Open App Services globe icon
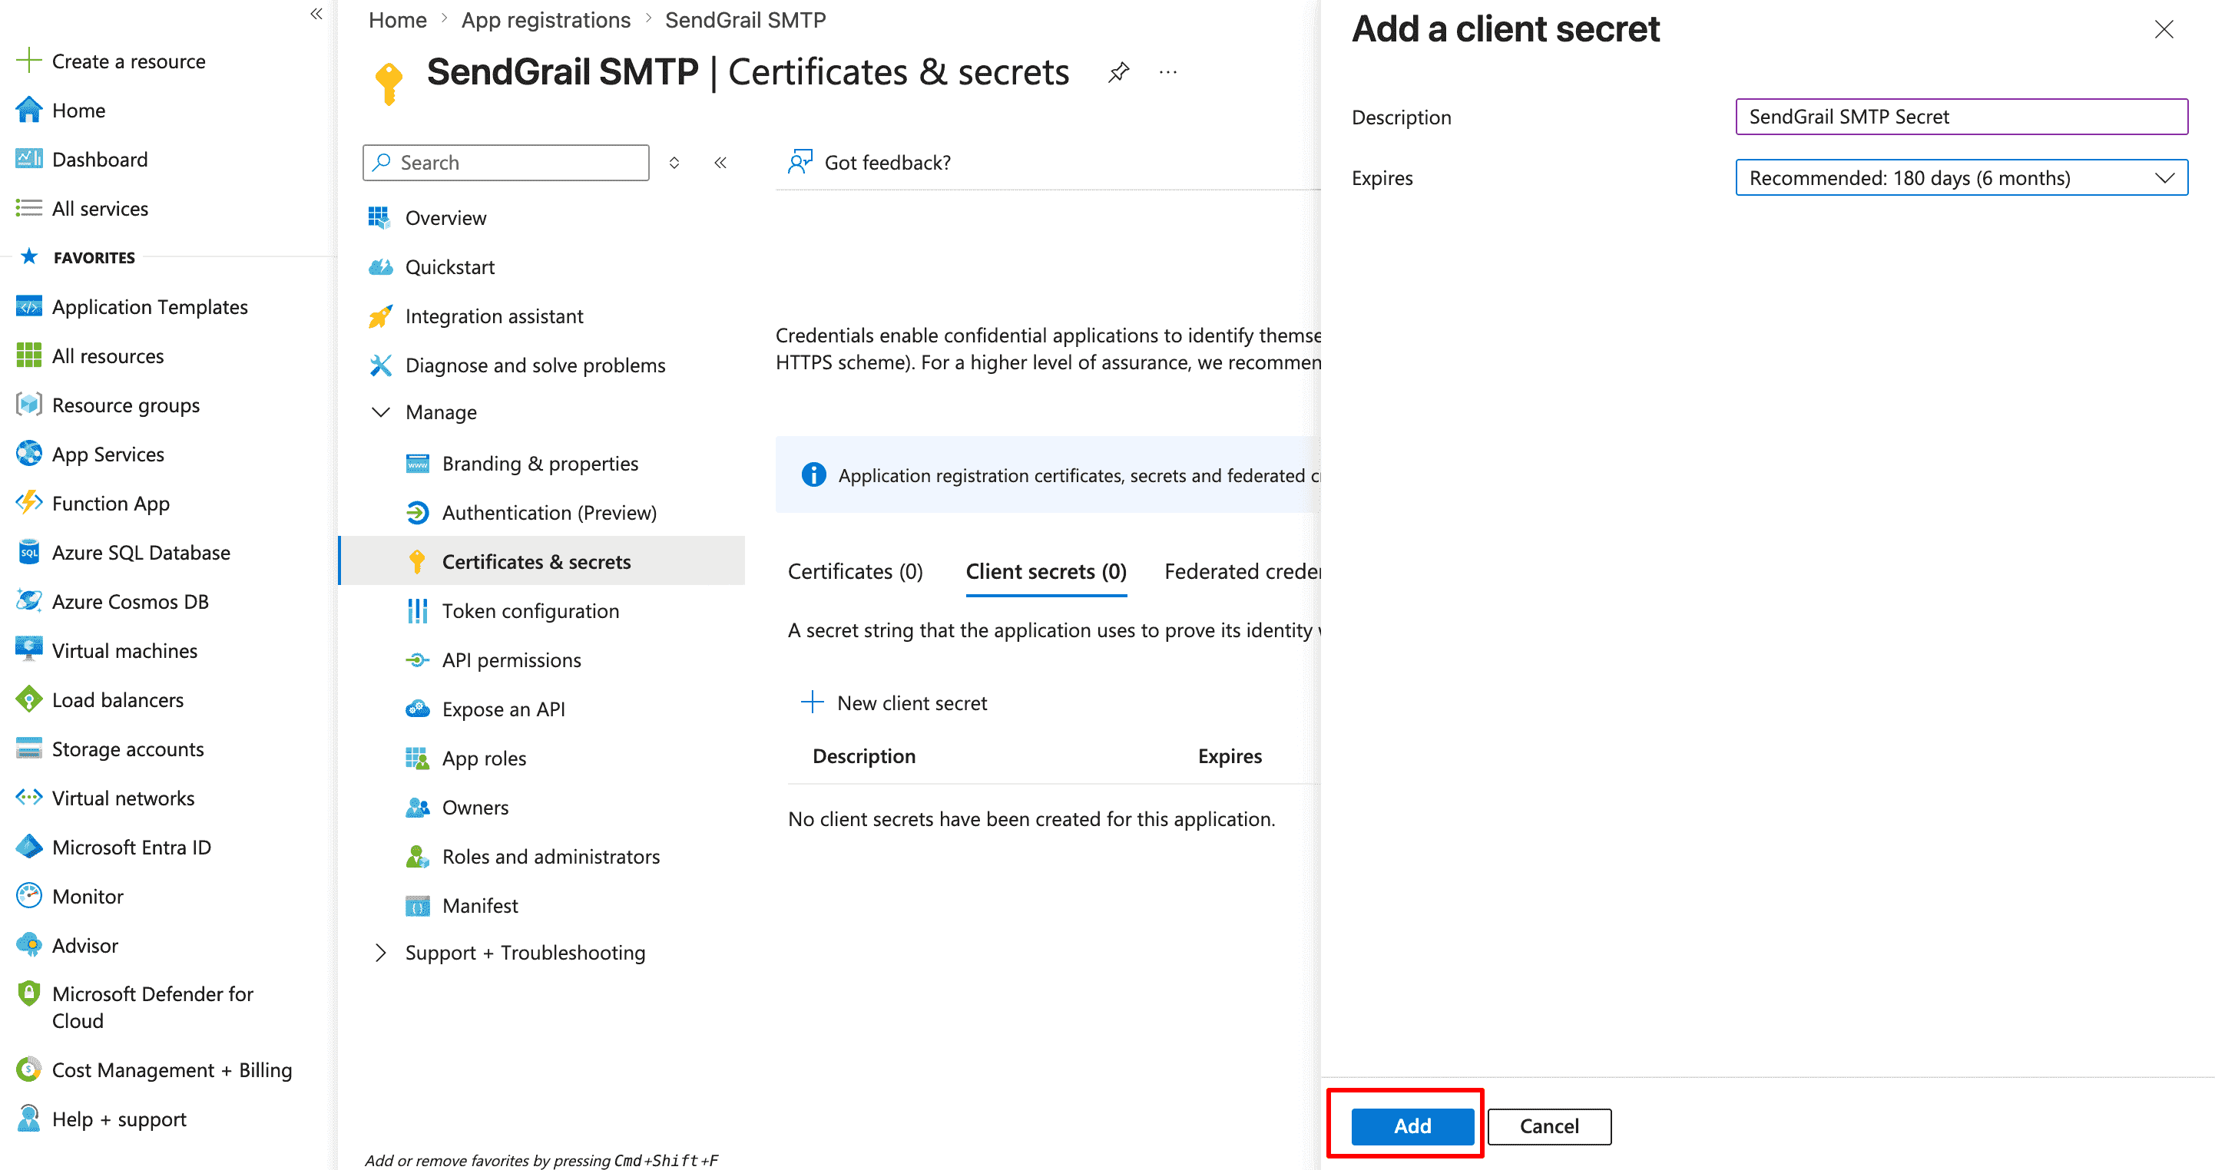Viewport: 2215px width, 1170px height. (x=28, y=454)
